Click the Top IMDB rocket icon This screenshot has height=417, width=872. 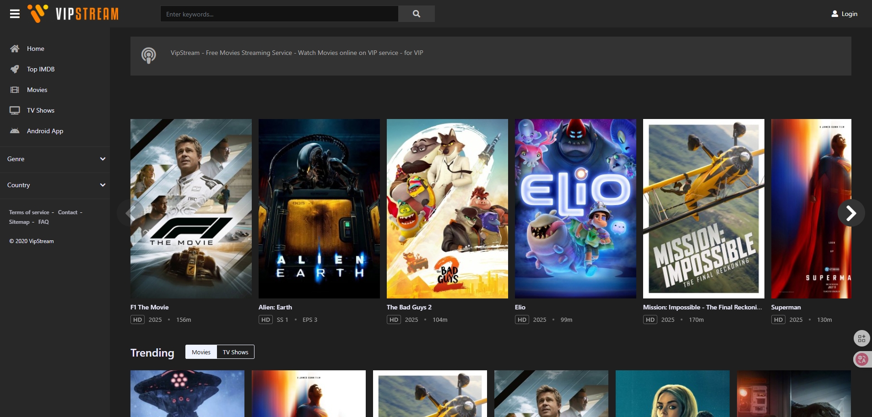[15, 69]
